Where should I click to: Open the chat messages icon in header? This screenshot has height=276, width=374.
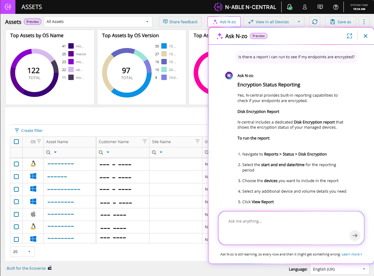tap(320, 7)
